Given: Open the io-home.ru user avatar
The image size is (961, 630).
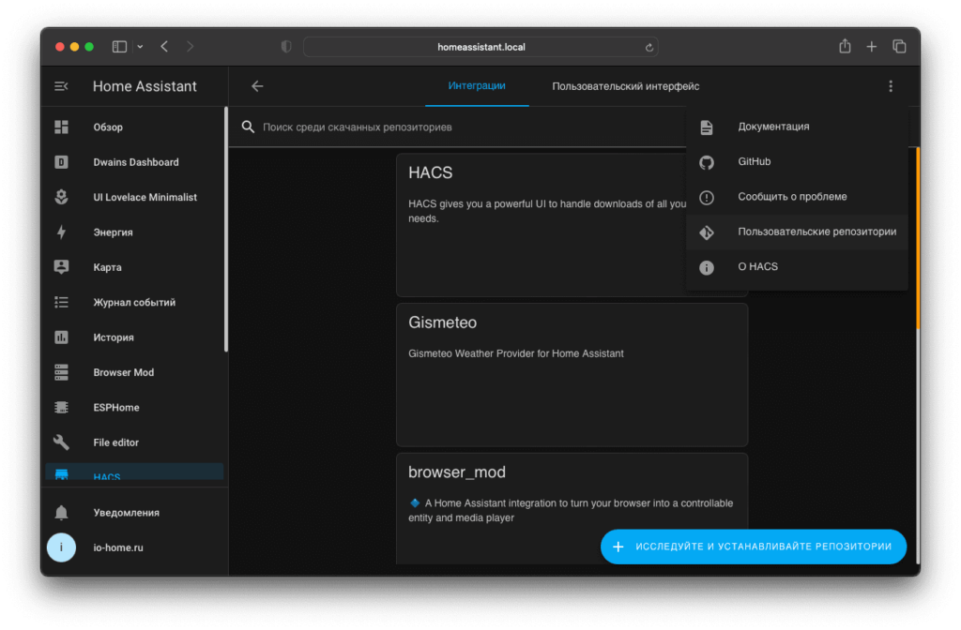Looking at the screenshot, I should point(61,547).
